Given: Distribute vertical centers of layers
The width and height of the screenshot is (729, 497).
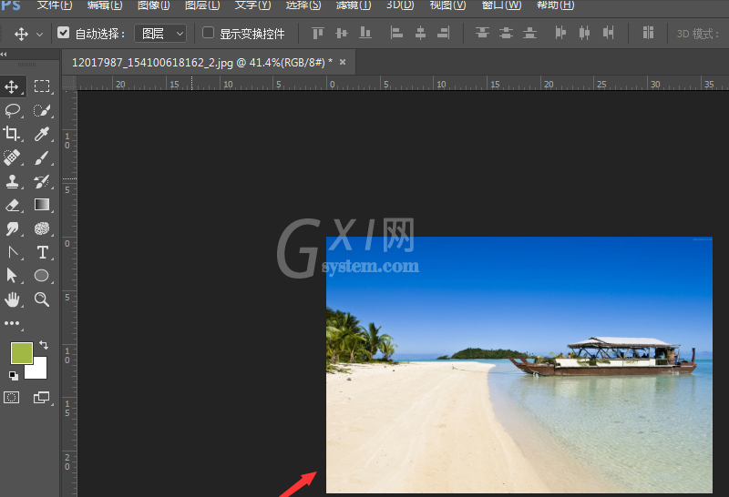Looking at the screenshot, I should click(506, 33).
